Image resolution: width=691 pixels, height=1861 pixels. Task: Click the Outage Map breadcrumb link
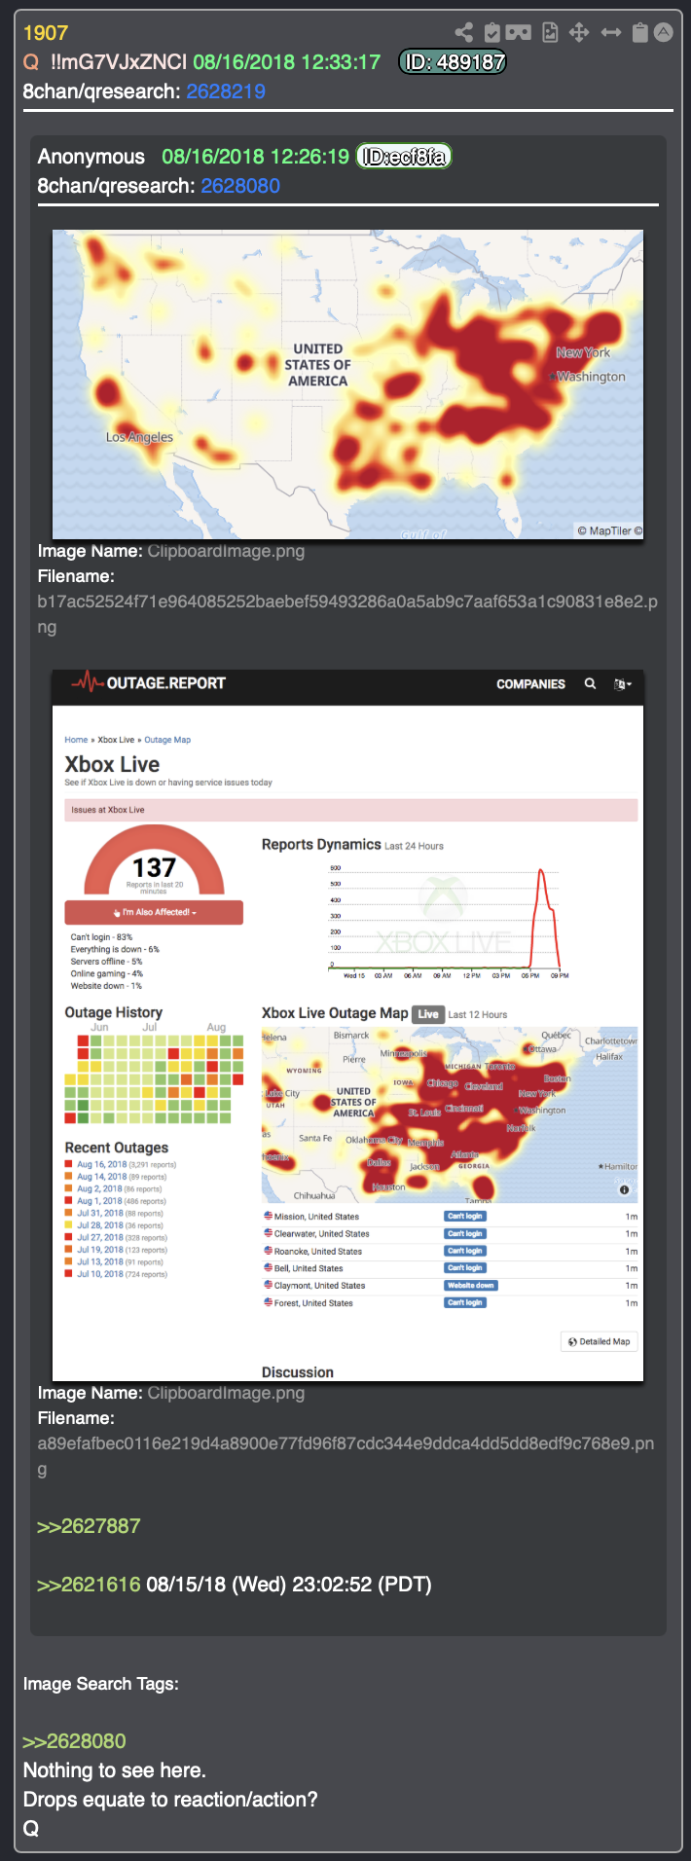167,740
